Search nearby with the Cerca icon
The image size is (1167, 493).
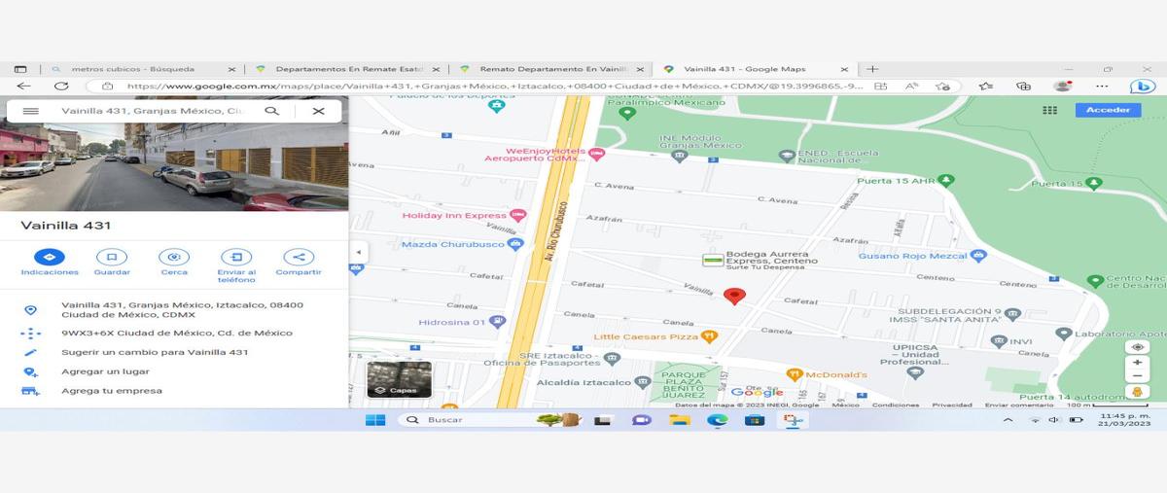174,257
